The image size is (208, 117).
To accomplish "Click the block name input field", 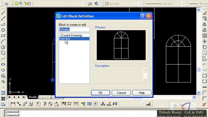I will 74,30.
